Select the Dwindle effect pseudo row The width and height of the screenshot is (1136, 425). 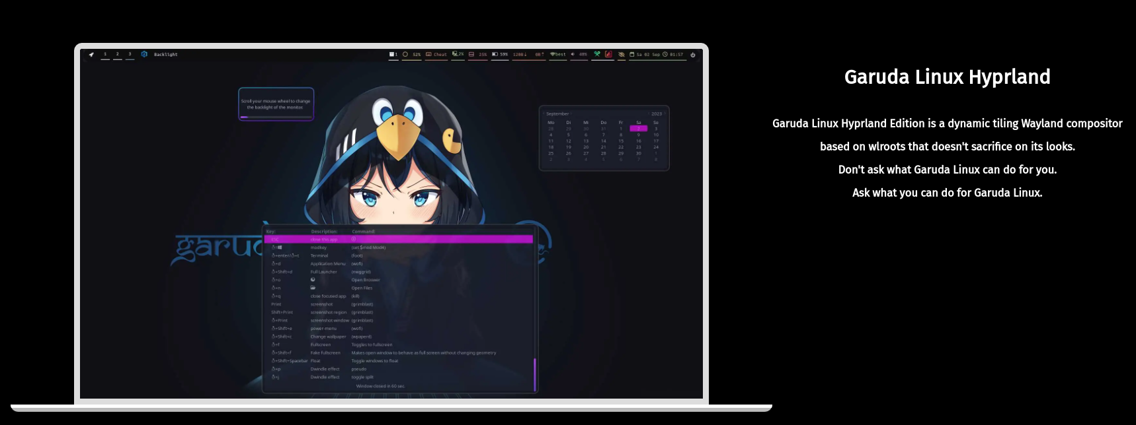399,369
